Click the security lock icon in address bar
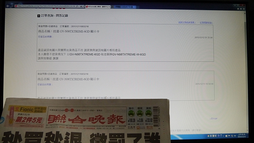 tap(81, 6)
